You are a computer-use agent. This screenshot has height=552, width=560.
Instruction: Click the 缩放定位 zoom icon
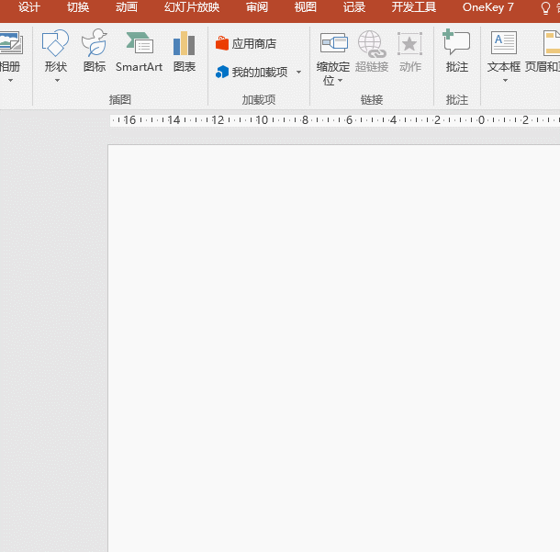[x=333, y=43]
